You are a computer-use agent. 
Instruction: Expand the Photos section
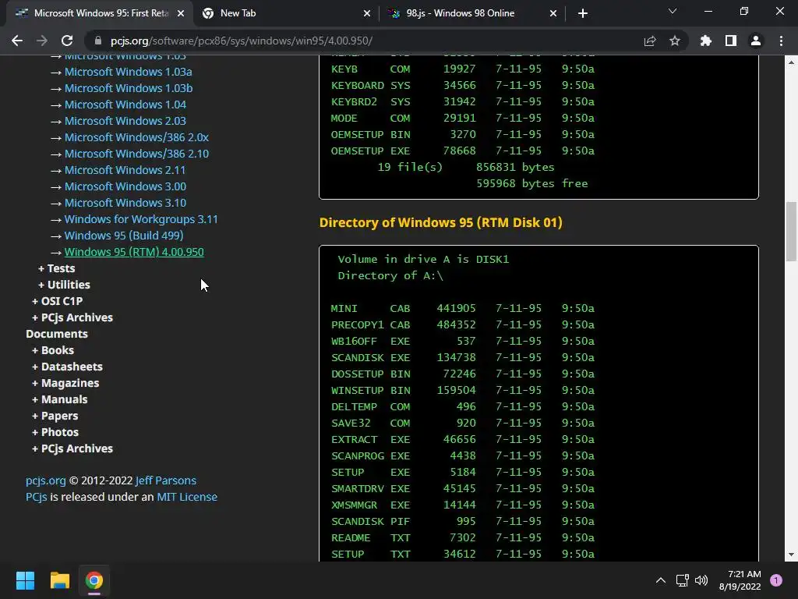tap(55, 432)
